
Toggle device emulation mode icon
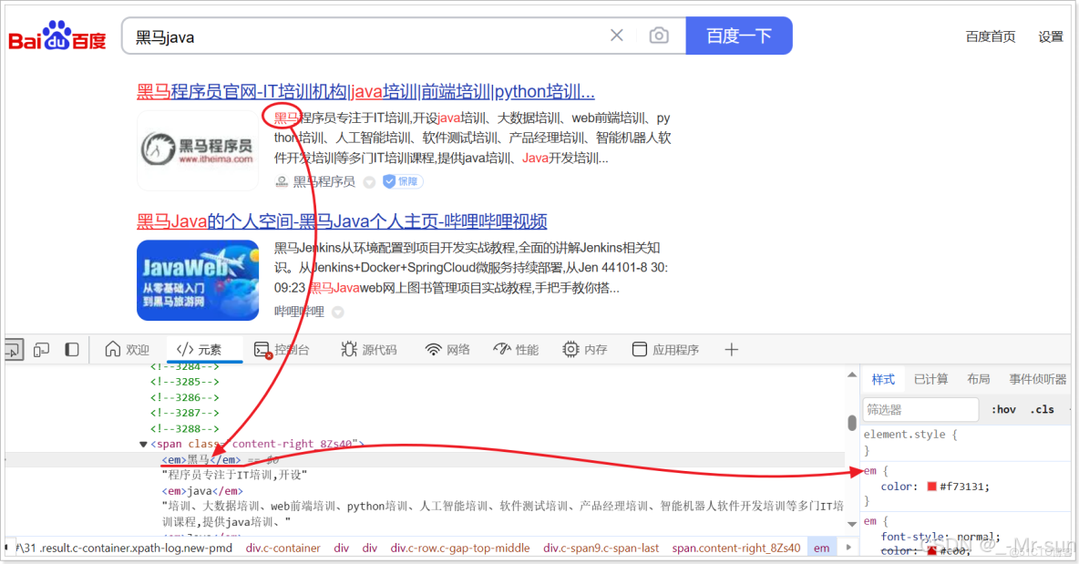(42, 349)
